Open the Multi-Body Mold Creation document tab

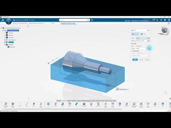(x=68, y=23)
